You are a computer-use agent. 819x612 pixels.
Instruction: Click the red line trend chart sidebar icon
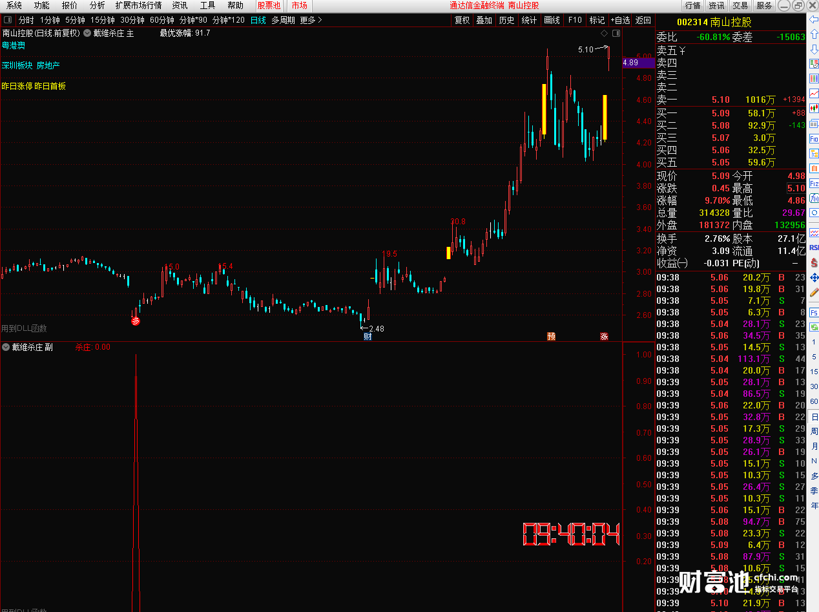tap(814, 93)
